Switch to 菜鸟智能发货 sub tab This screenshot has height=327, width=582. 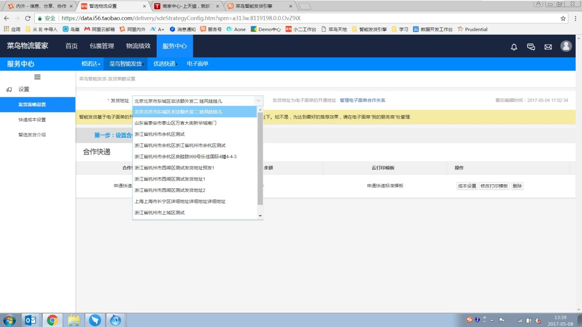tap(125, 64)
